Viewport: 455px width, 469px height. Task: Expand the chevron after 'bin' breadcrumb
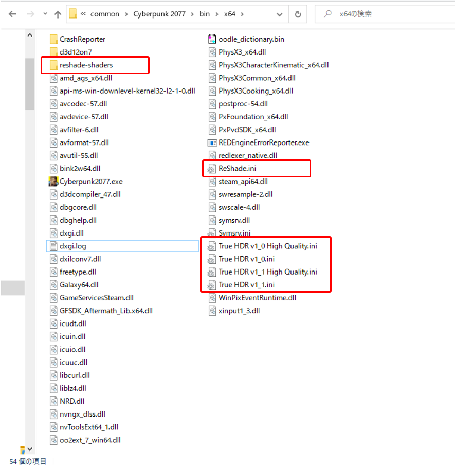[x=217, y=14]
